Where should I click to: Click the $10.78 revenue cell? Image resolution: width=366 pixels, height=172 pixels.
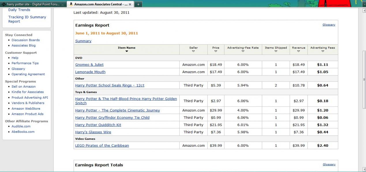click(x=299, y=85)
